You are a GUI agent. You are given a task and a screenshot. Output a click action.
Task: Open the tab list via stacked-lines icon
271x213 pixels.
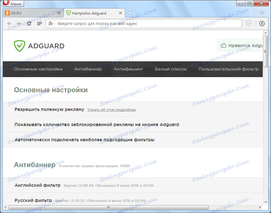pos(262,13)
